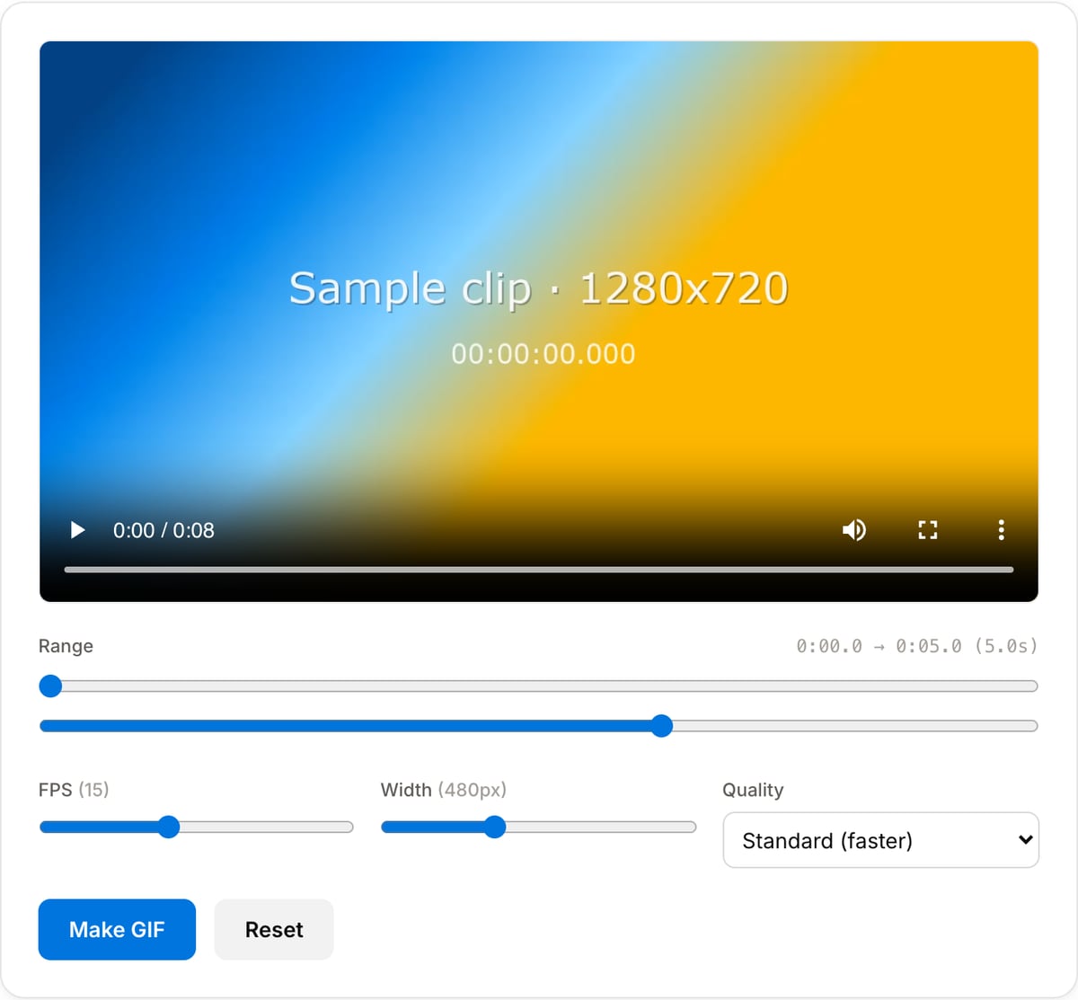The width and height of the screenshot is (1078, 1000).
Task: Click the range start slider handle
Action: click(x=50, y=686)
